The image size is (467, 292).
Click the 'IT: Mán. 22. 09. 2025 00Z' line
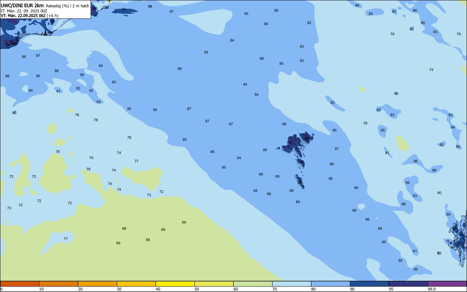coord(24,11)
